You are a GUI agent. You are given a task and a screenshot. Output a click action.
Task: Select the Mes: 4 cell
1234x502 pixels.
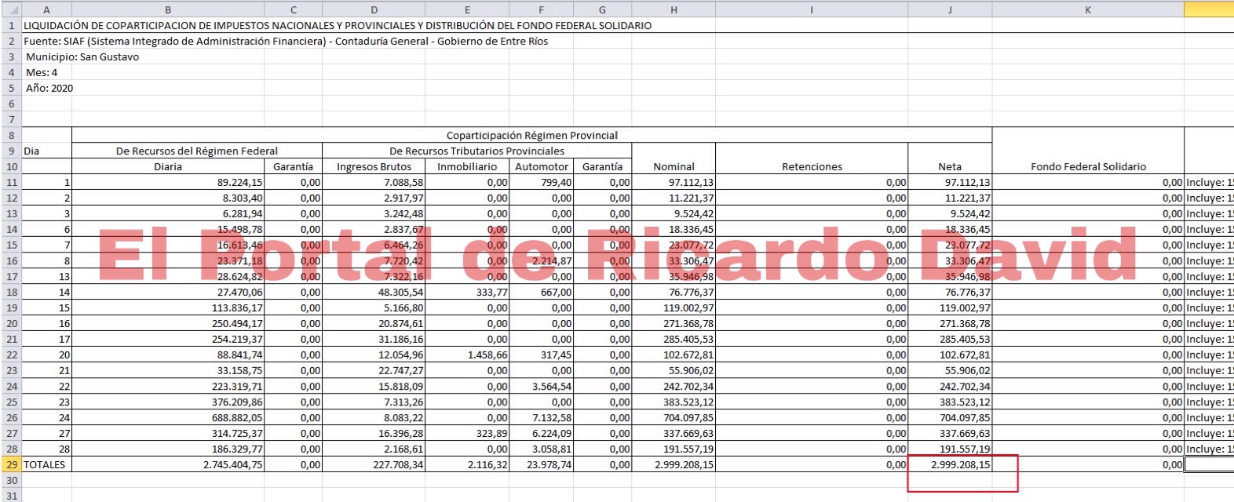point(42,72)
